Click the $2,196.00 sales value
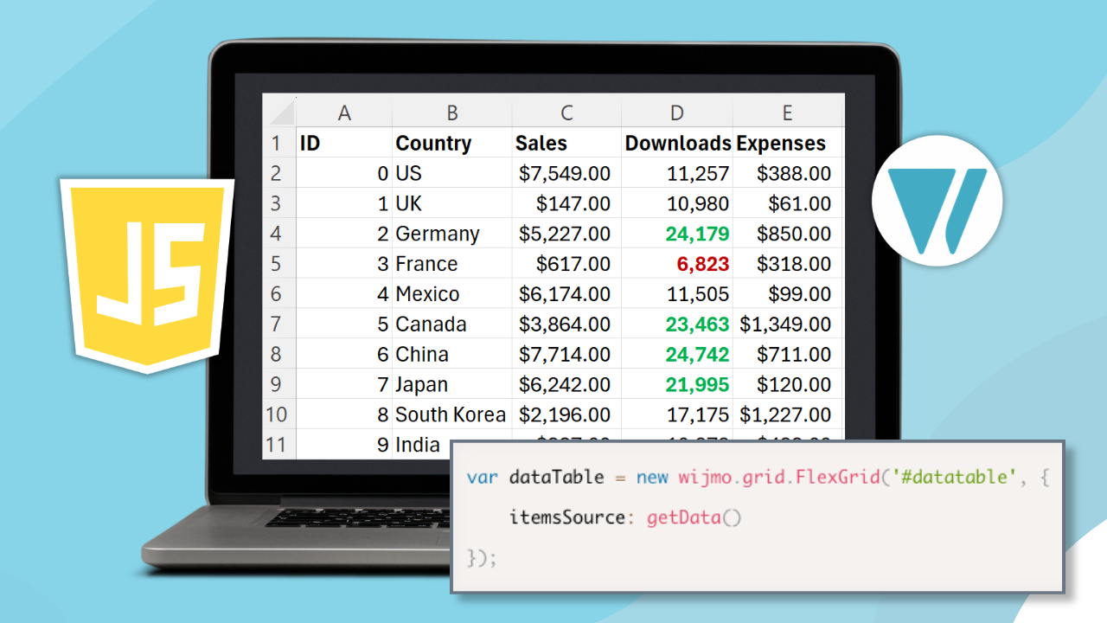 pos(565,414)
